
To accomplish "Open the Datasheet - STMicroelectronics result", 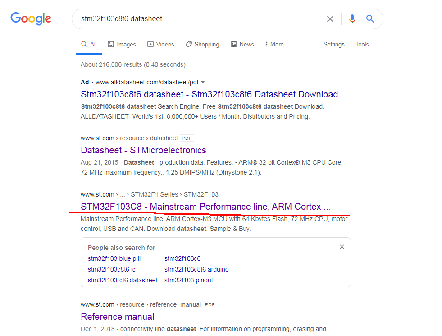I will click(143, 150).
